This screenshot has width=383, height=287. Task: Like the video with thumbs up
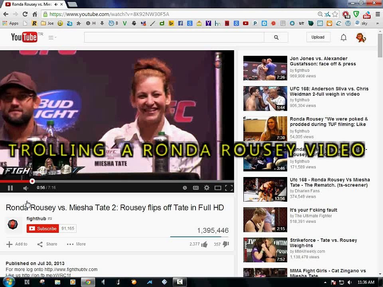point(204,244)
